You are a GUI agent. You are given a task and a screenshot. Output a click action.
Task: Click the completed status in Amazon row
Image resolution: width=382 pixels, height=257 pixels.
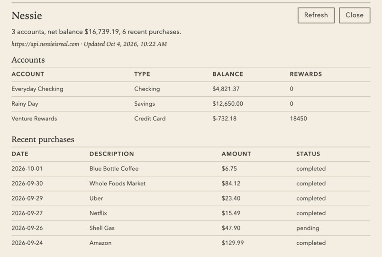pyautogui.click(x=311, y=243)
